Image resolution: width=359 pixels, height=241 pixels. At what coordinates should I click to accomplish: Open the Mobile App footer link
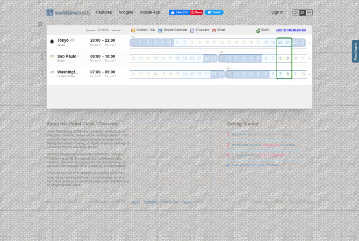point(170,202)
